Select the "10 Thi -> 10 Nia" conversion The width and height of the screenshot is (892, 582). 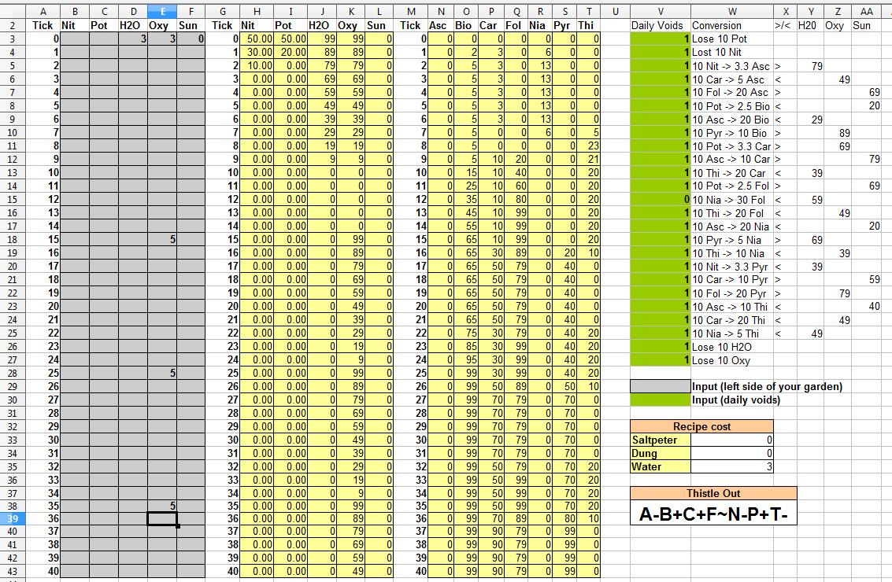[x=732, y=253]
